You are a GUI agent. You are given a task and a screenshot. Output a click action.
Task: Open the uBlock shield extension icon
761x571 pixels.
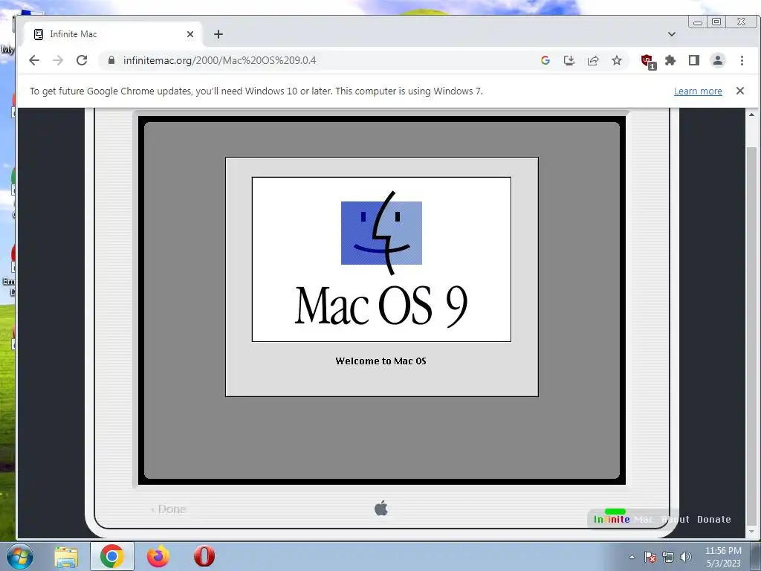[647, 61]
